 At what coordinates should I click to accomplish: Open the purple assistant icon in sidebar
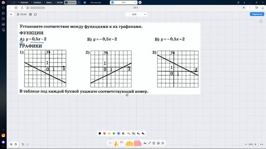click(x=3, y=142)
